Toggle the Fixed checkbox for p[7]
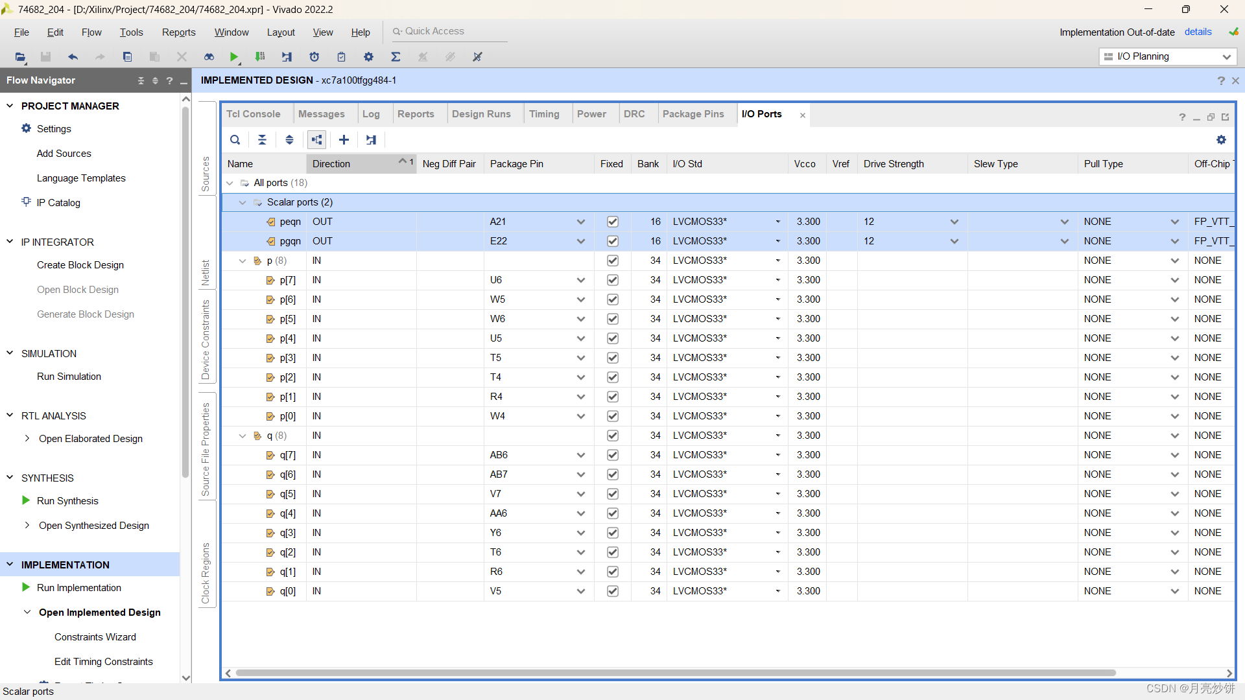Image resolution: width=1245 pixels, height=700 pixels. pyautogui.click(x=612, y=280)
